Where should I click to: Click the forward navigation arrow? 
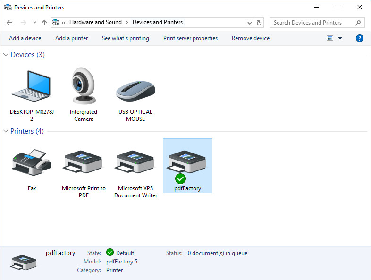pyautogui.click(x=24, y=23)
